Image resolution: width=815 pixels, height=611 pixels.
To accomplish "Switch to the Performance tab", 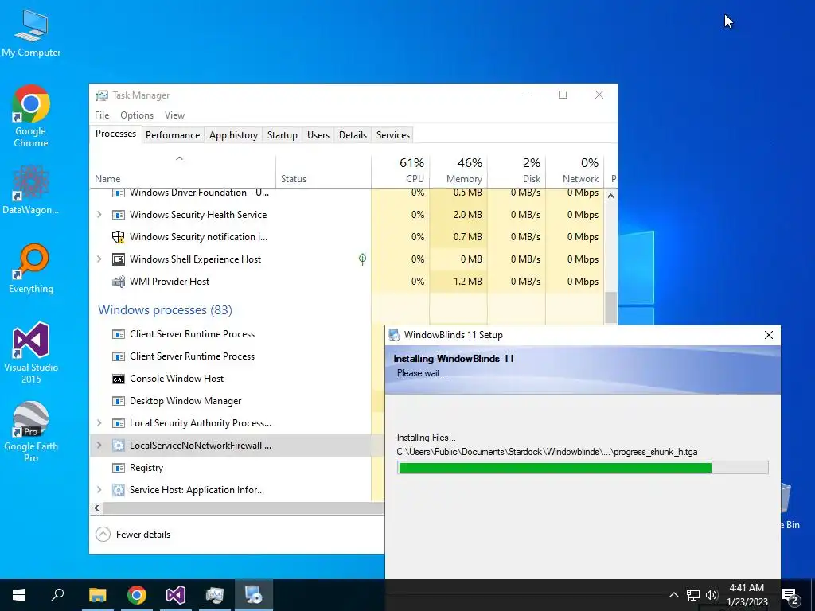I will pyautogui.click(x=173, y=135).
